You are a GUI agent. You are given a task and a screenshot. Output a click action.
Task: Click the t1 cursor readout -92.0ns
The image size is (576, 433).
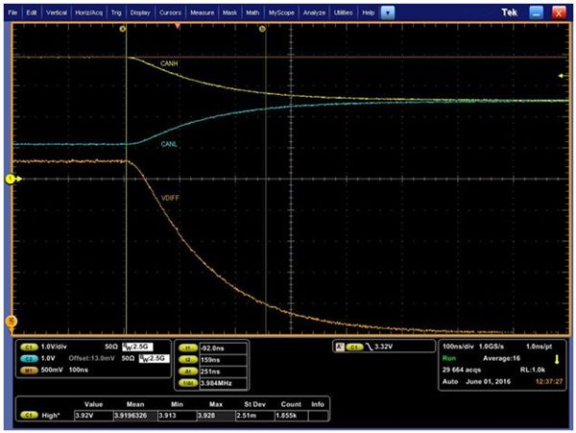point(223,349)
